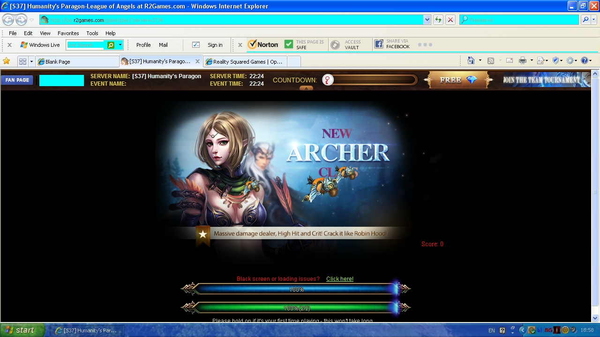Image resolution: width=600 pixels, height=337 pixels.
Task: Expand the address bar dropdown arrow
Action: tap(427, 20)
